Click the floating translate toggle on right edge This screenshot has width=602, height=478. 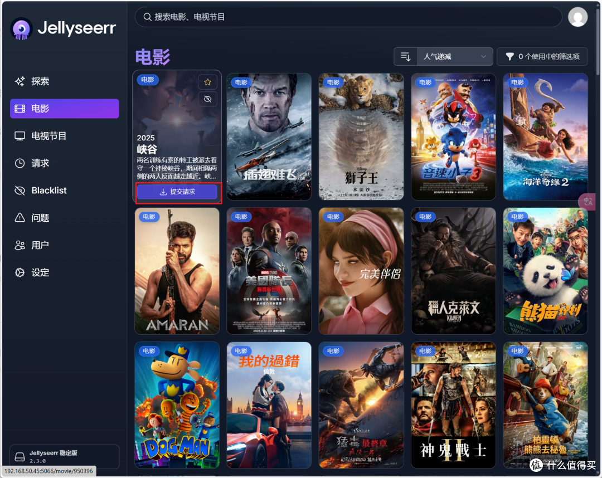point(587,202)
